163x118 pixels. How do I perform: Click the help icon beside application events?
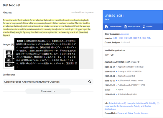point(139,62)
